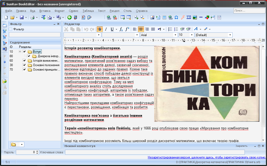Screen dimensions: 267x166
Task: Click the Поиск search field
Action: (249, 11)
